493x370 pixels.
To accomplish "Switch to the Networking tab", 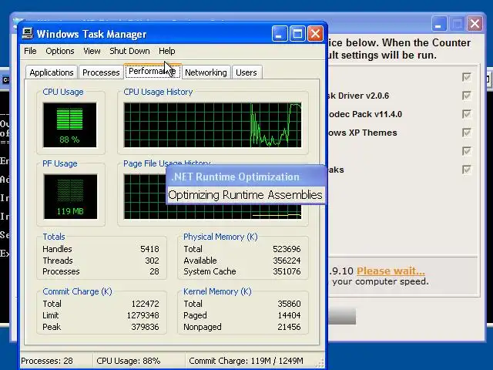I will [x=206, y=72].
